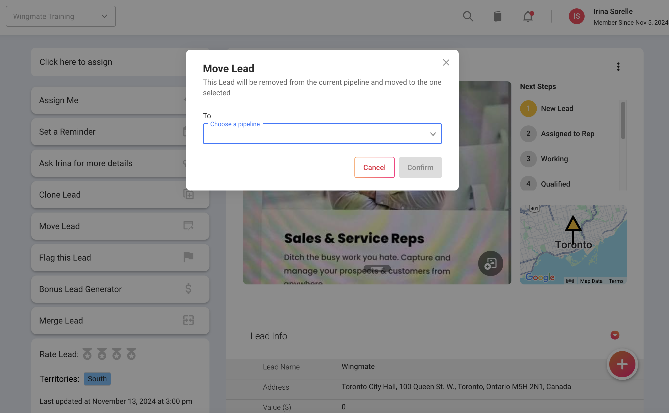Click the add image icon on banner
The height and width of the screenshot is (413, 669).
point(490,263)
